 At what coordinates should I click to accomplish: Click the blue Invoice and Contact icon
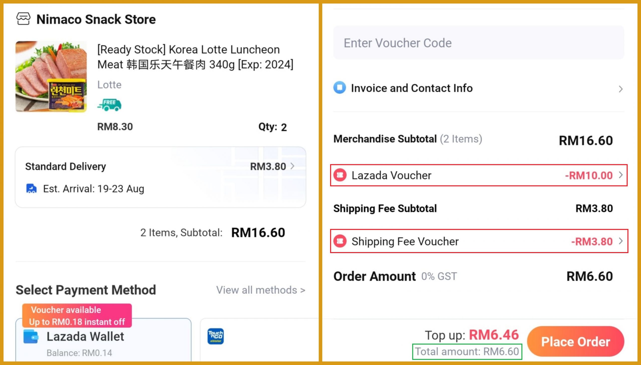(x=340, y=88)
